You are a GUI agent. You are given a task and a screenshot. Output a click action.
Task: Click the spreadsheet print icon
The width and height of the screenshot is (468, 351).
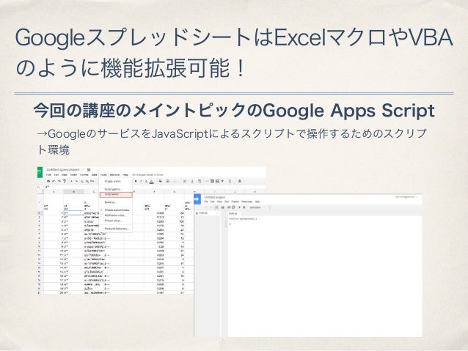48,181
